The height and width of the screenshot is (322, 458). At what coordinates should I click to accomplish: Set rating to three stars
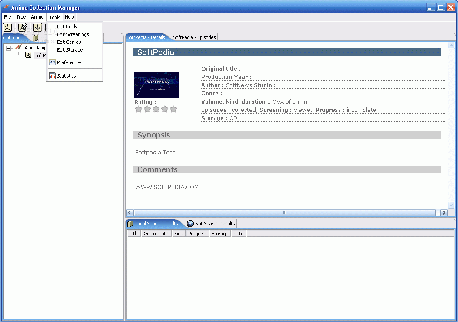pos(156,109)
